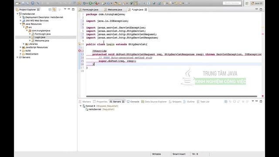Viewport: 279px width, 157px height.
Task: Expand the Libraries node
Action: [24, 44]
